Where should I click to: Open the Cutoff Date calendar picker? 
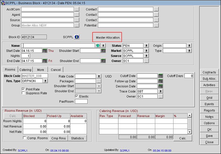pos(160,76)
